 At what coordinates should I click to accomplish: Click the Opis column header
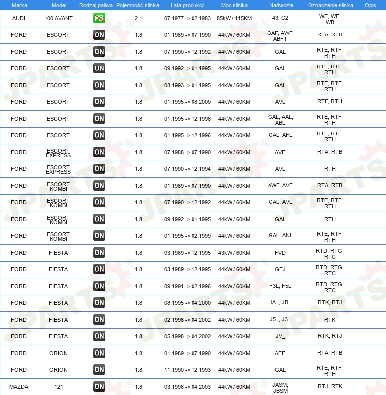(370, 5)
